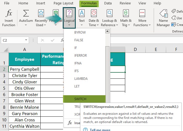Open the Text functions menu

point(82,18)
